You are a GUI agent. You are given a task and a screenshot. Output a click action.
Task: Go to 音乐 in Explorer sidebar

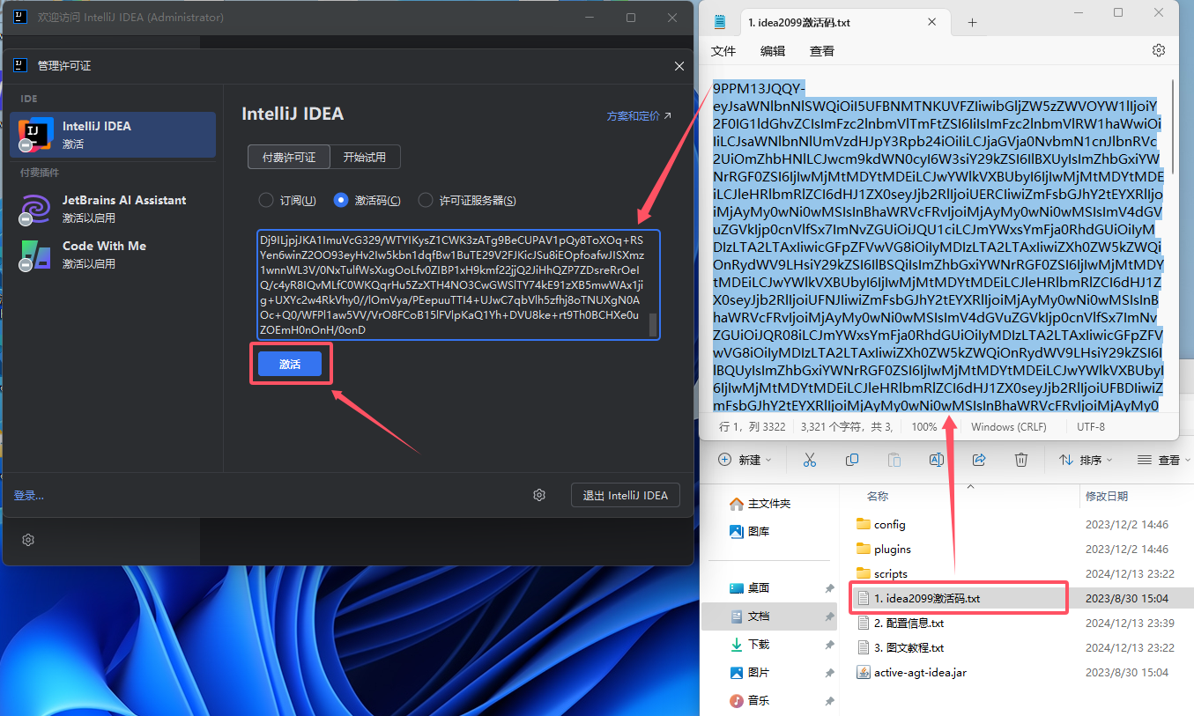(x=749, y=701)
